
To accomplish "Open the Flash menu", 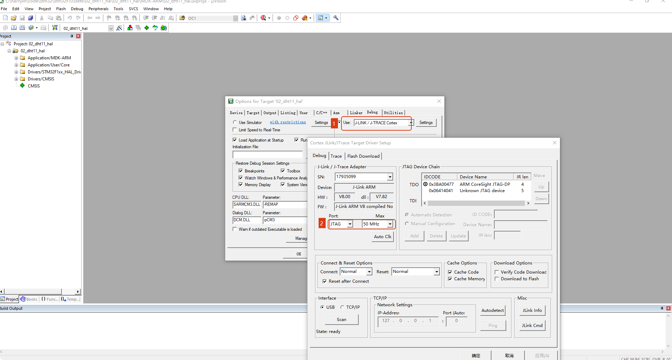I will (x=61, y=9).
